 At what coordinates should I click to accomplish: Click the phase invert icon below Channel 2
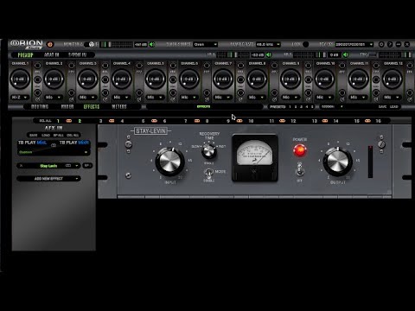72,99
